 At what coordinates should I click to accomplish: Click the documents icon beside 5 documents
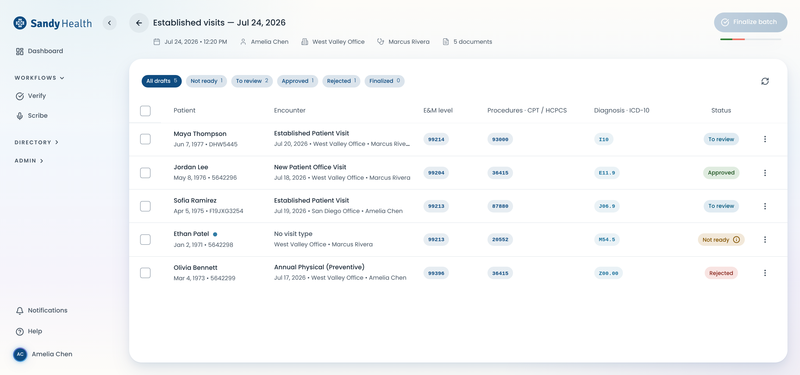point(445,42)
